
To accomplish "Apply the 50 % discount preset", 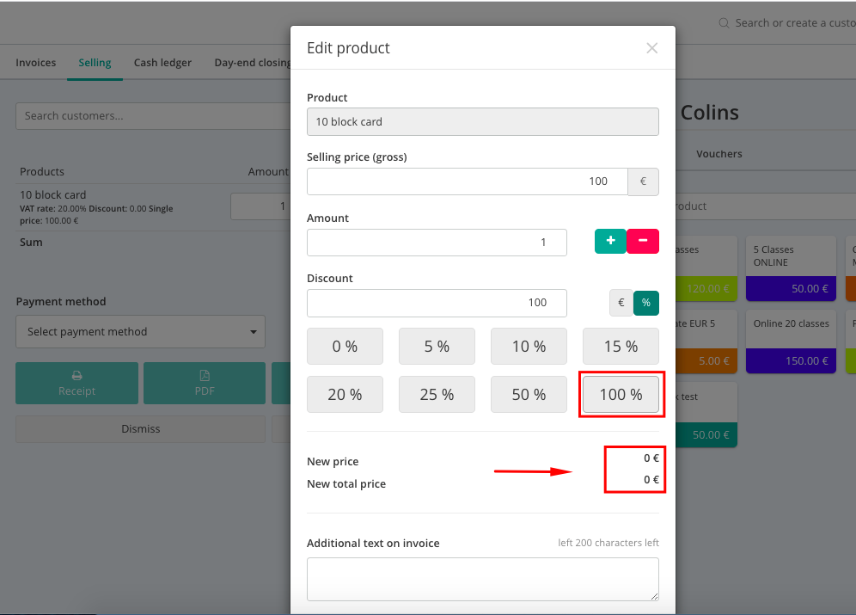I will click(529, 394).
